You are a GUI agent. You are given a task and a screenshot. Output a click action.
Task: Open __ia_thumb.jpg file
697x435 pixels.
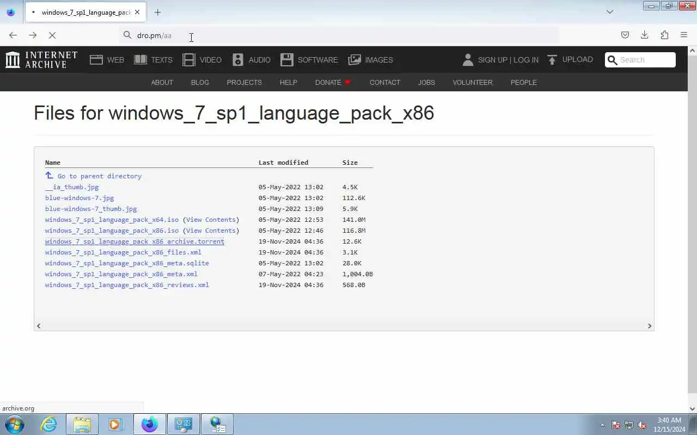[72, 187]
